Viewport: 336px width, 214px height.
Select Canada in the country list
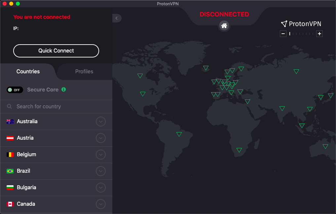click(56, 204)
